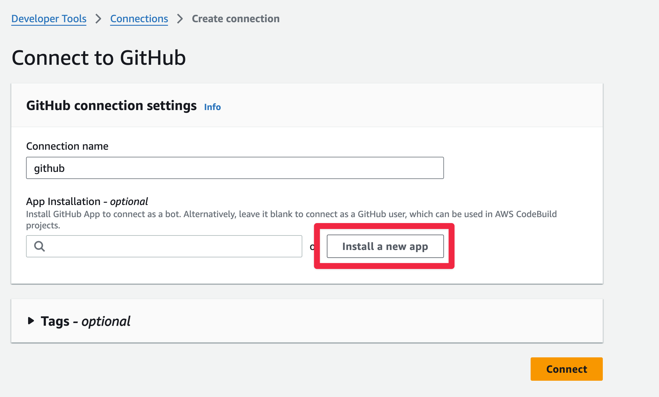Click the magnifier icon in app search
659x397 pixels.
pyautogui.click(x=39, y=246)
